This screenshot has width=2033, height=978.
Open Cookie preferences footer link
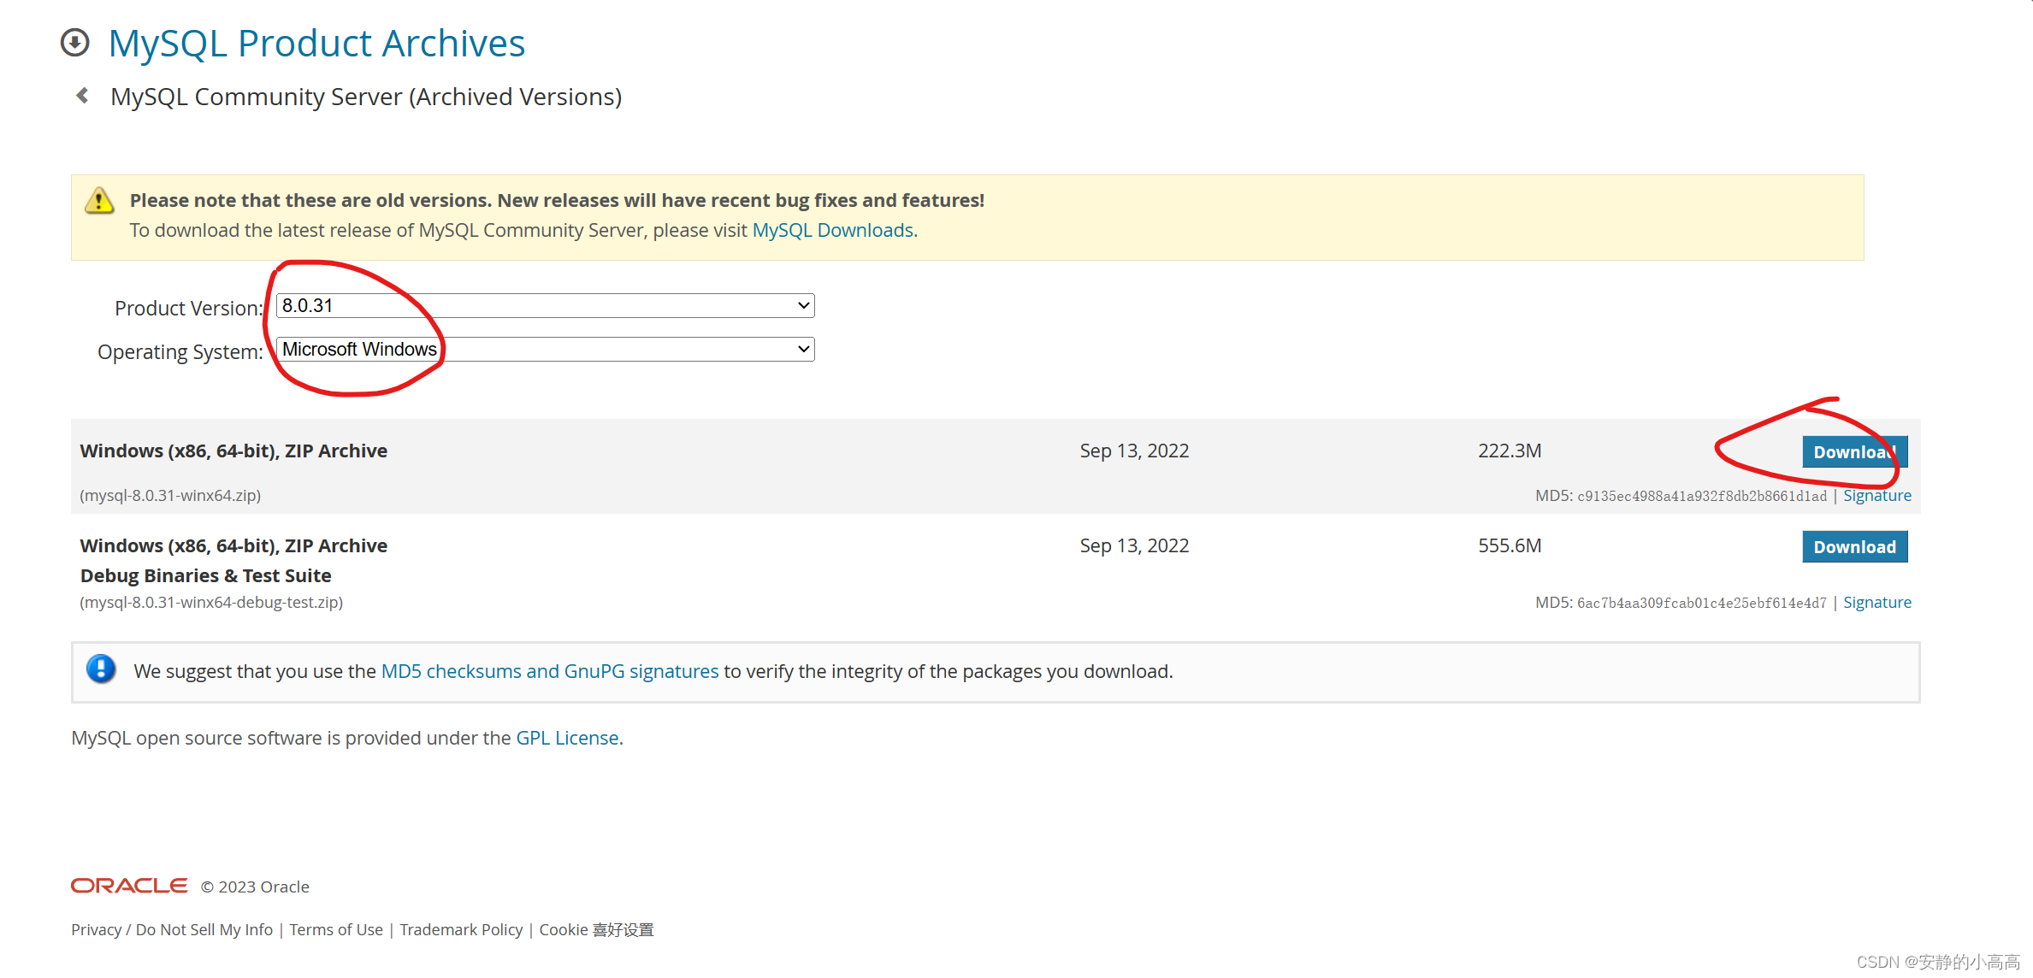(596, 929)
